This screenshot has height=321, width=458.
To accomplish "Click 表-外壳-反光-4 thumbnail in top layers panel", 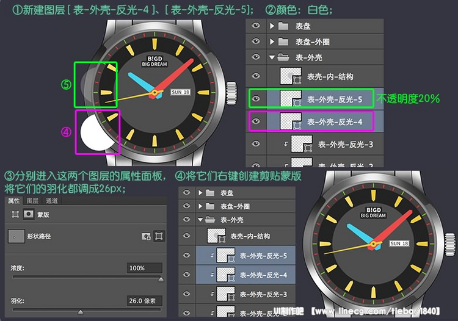I will point(291,121).
